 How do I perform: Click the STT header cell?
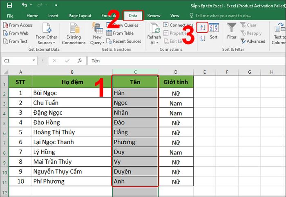pyautogui.click(x=20, y=82)
